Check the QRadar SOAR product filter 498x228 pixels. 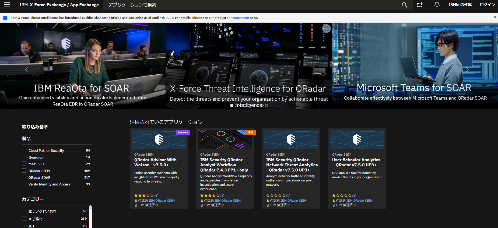click(24, 177)
